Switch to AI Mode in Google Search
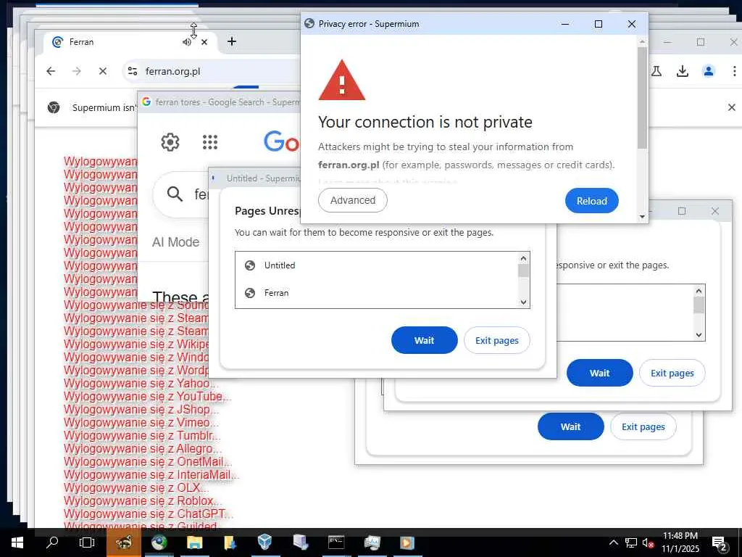742x557 pixels. tap(175, 242)
